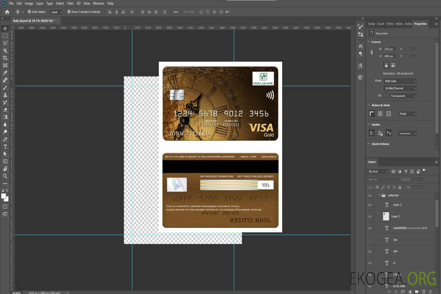Show the hidden '1se' text layer
The width and height of the screenshot is (441, 294).
point(370,240)
